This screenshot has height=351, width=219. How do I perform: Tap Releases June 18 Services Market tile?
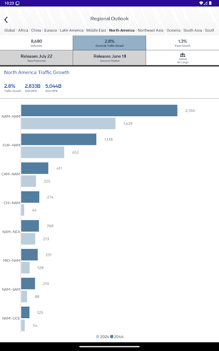point(109,58)
